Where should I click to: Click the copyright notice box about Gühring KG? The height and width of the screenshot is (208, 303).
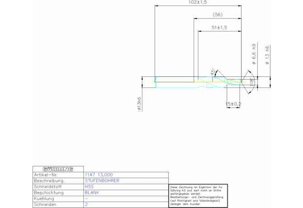click(x=198, y=196)
